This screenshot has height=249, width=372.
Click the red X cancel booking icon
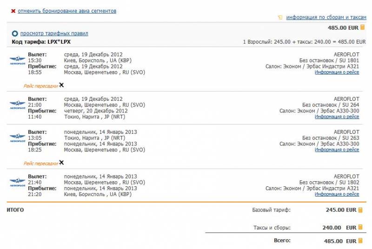point(13,11)
